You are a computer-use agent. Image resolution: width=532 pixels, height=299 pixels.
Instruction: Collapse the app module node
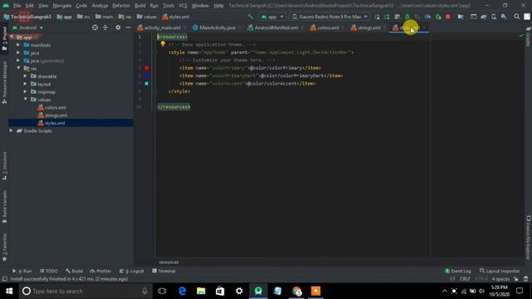(12, 37)
